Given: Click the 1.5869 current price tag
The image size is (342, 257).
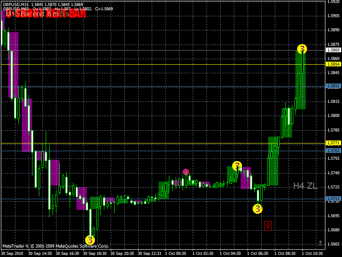Looking at the screenshot, I should pos(333,50).
